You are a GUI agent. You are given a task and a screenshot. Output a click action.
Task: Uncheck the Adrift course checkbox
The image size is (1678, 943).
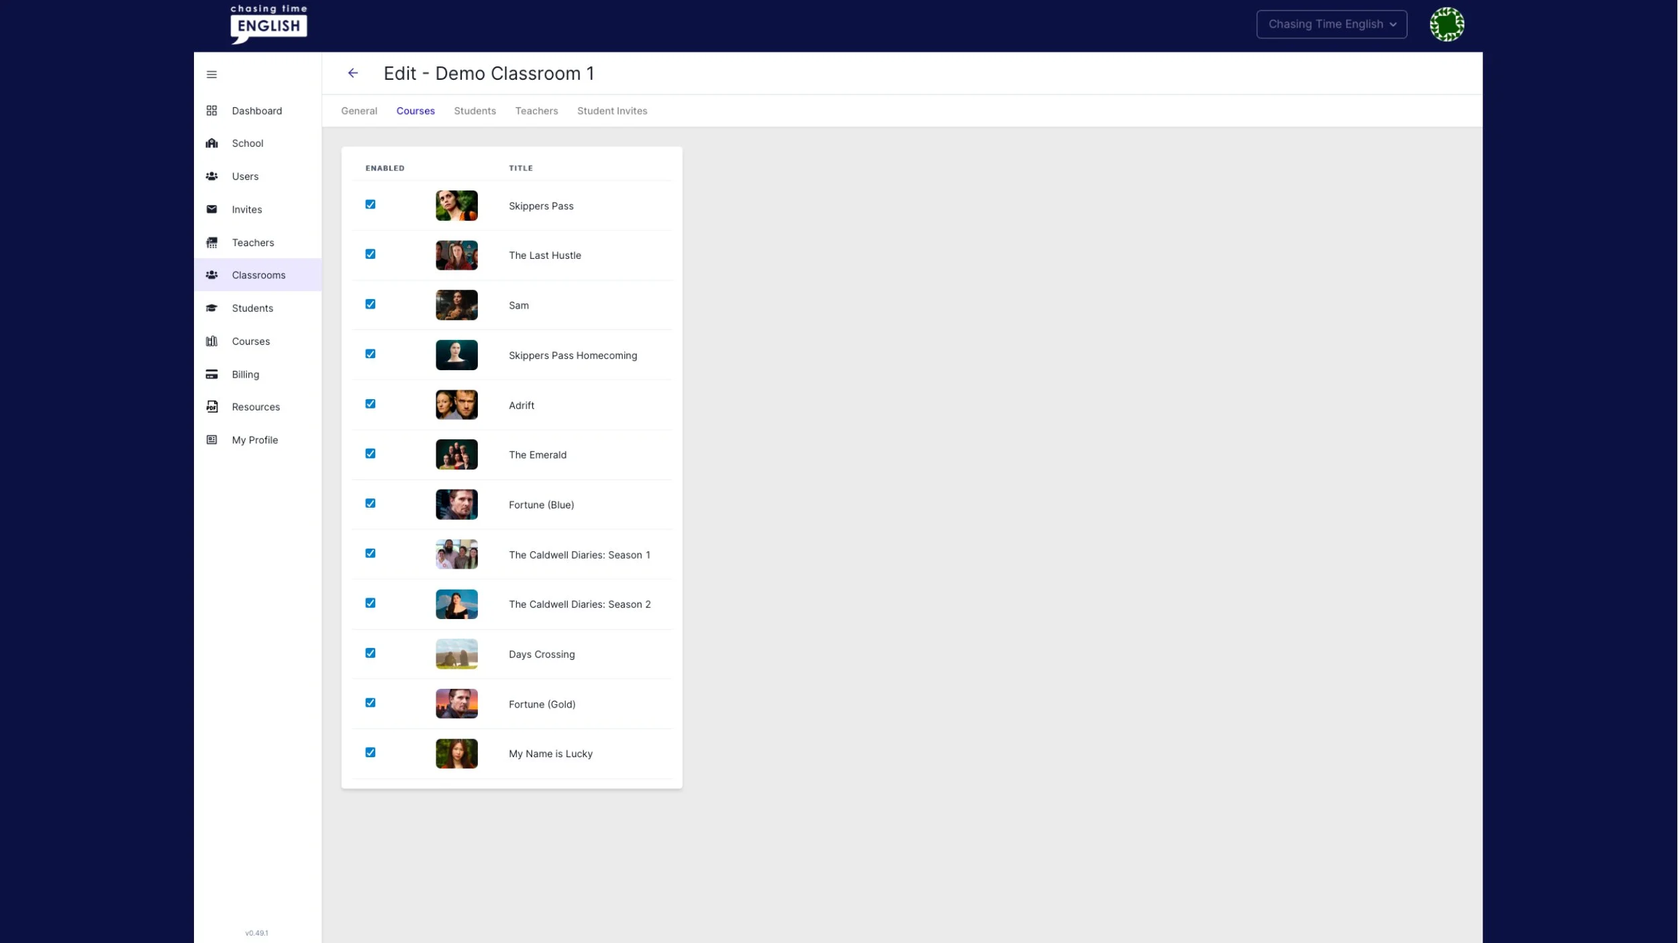[x=371, y=404]
